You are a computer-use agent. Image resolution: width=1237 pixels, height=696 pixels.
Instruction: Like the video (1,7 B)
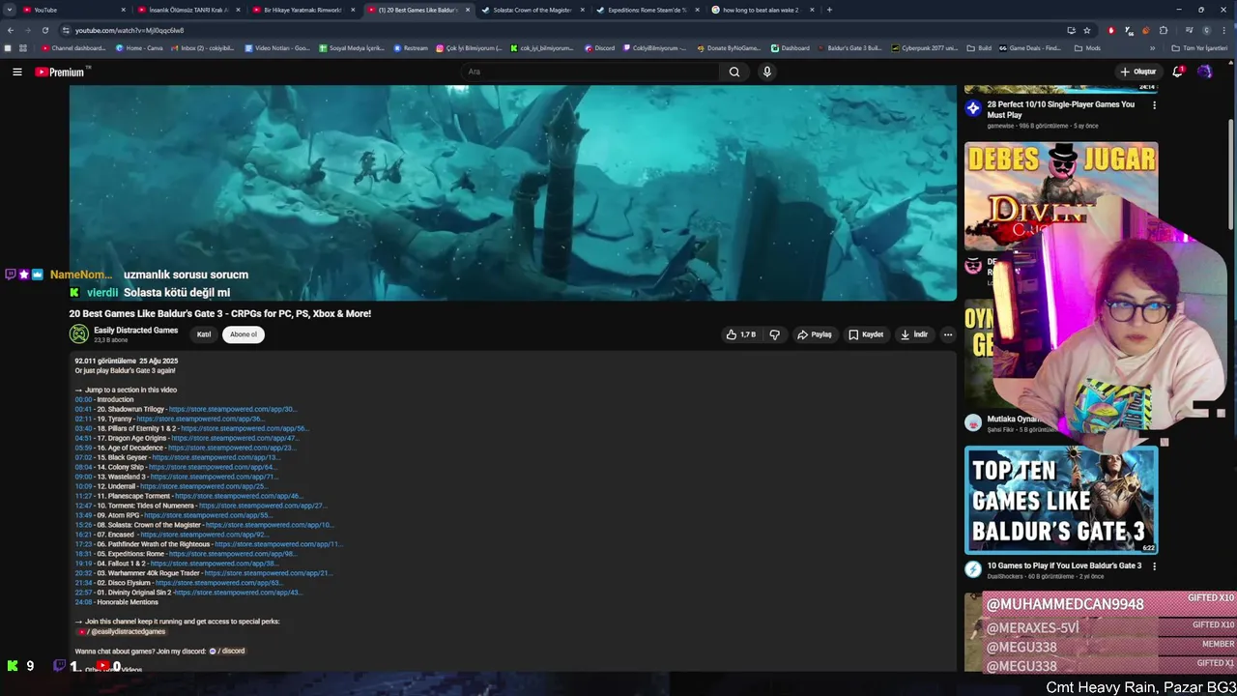[740, 334]
